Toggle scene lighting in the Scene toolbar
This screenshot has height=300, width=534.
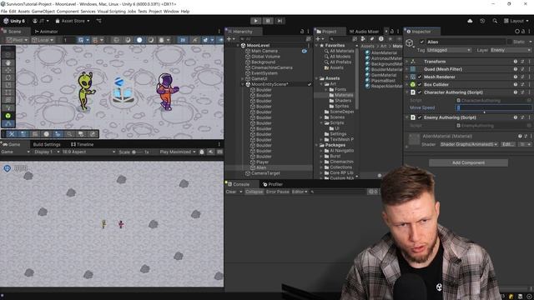pos(194,40)
